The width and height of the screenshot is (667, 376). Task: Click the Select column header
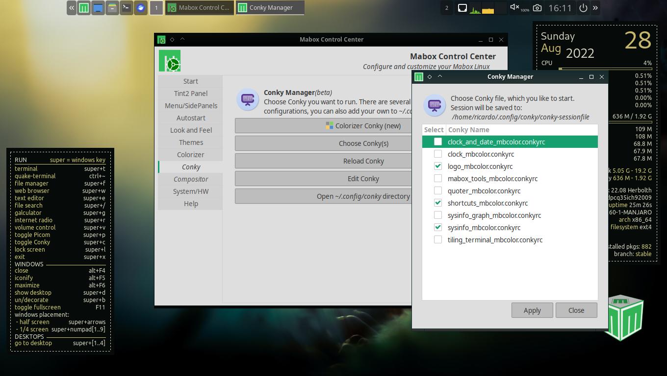(434, 130)
